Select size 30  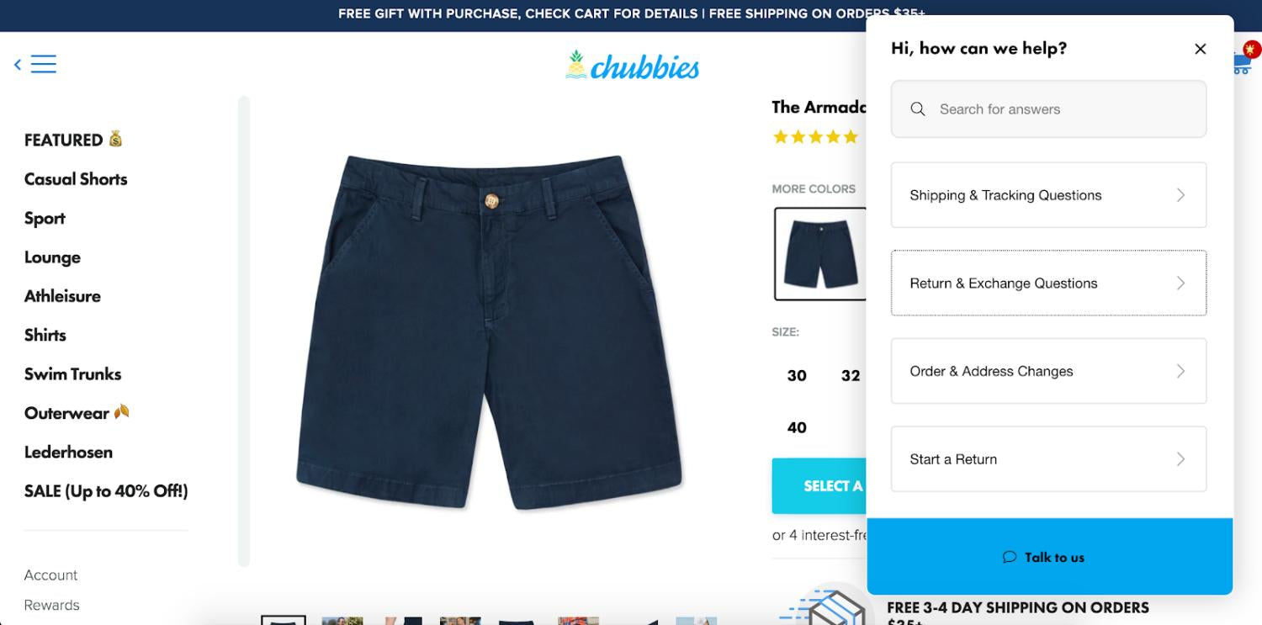[x=797, y=376]
